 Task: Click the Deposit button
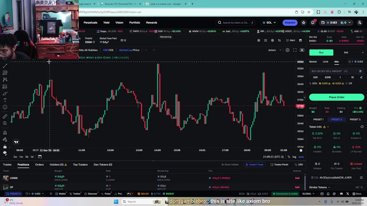[290, 23]
